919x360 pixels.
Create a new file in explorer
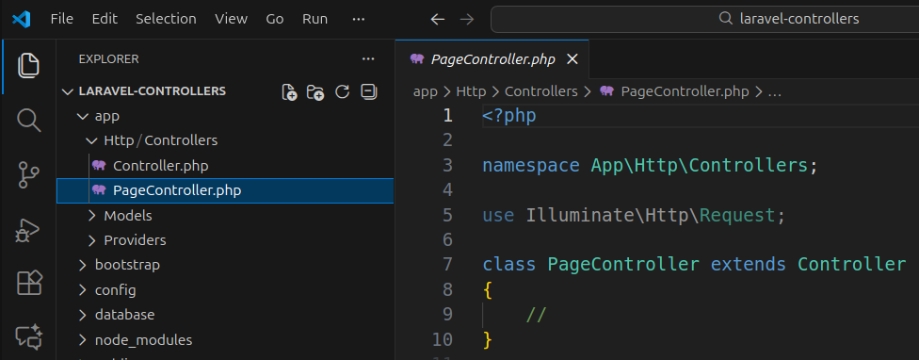[x=289, y=92]
